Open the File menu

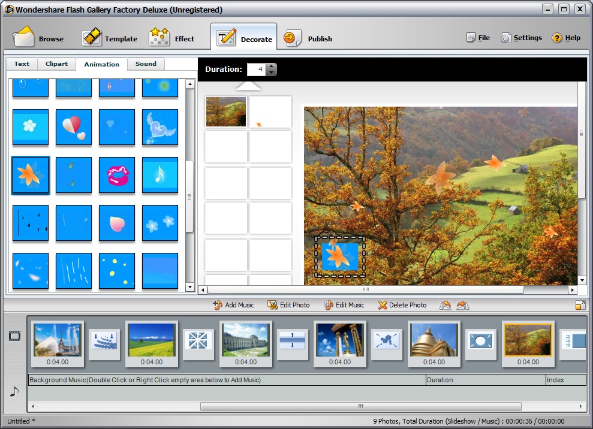click(x=478, y=37)
